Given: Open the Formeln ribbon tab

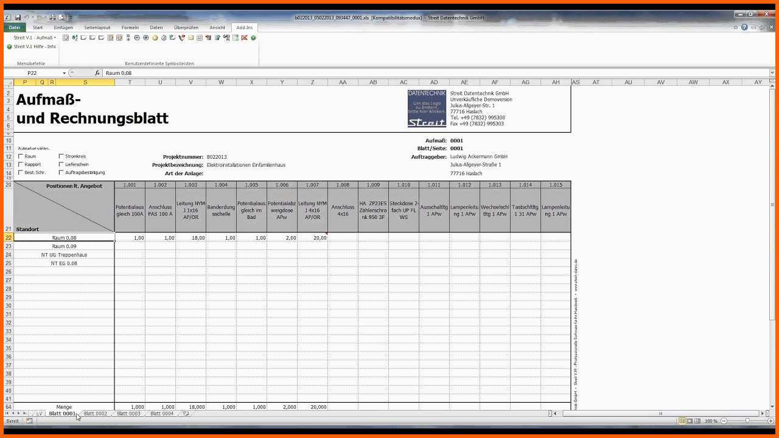Looking at the screenshot, I should pyautogui.click(x=130, y=27).
